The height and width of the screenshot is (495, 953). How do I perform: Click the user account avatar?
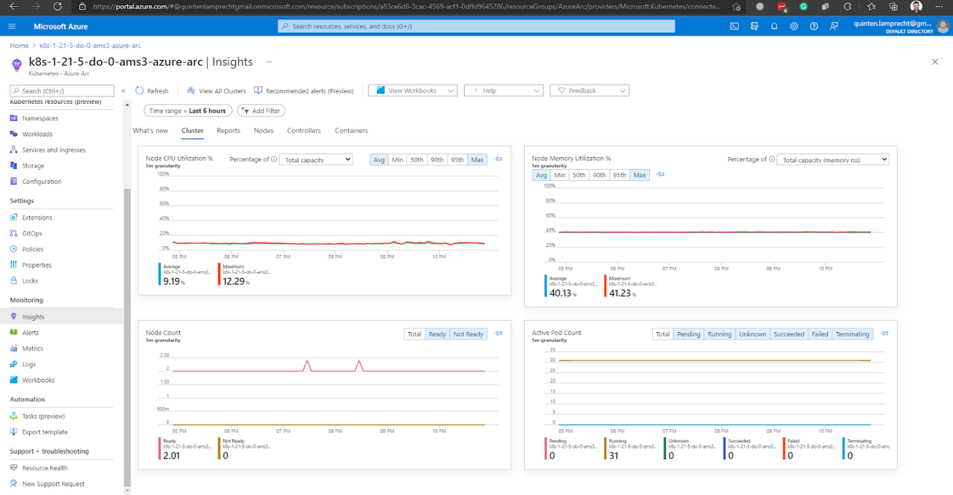coord(942,27)
